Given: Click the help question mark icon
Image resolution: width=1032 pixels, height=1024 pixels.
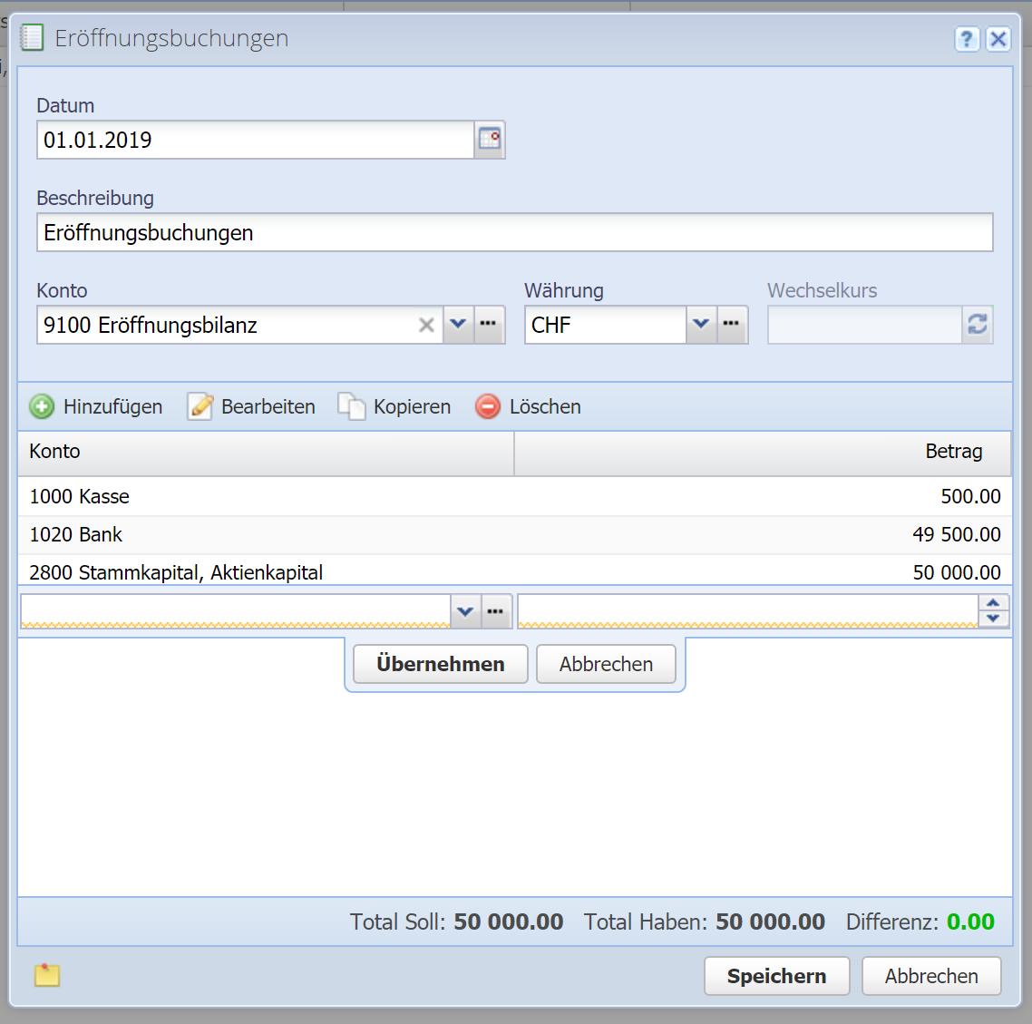Looking at the screenshot, I should (x=967, y=38).
